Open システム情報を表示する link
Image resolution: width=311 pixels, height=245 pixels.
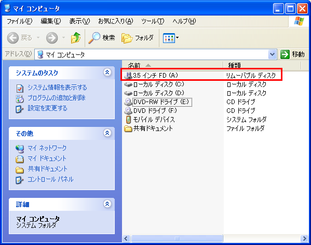(57, 88)
